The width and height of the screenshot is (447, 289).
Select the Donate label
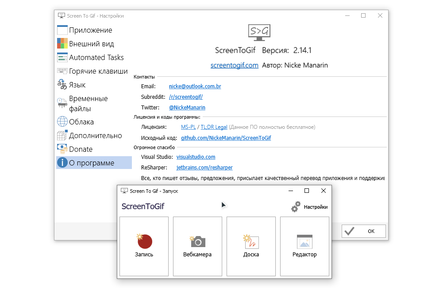tap(81, 149)
